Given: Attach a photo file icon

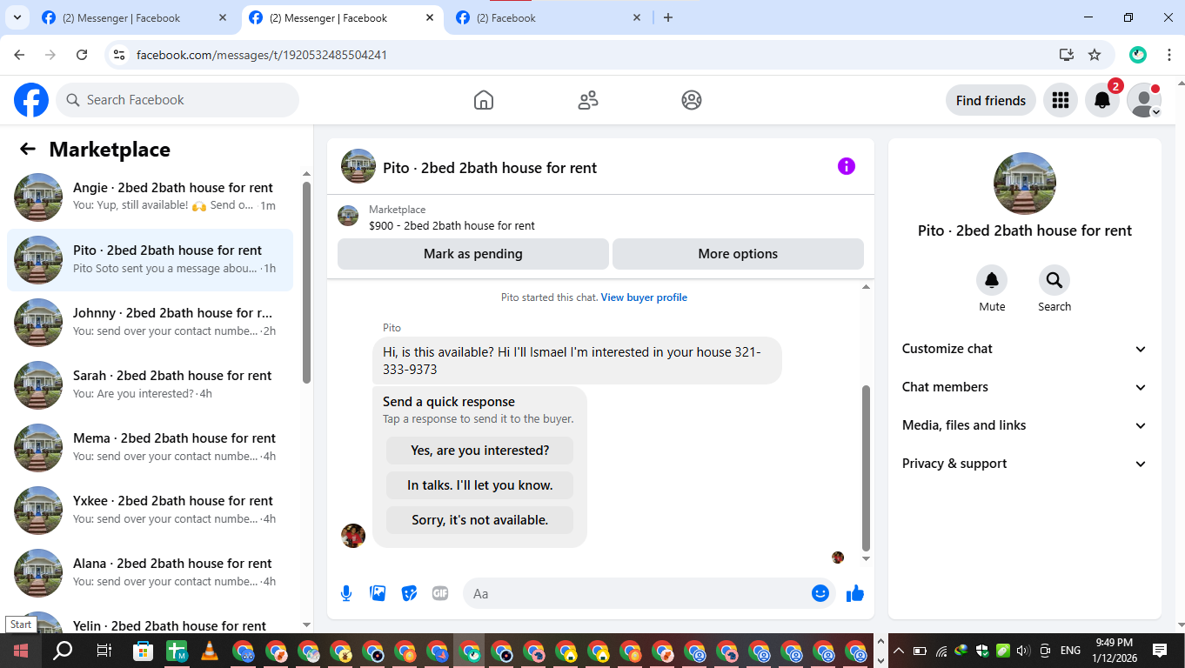Looking at the screenshot, I should [378, 593].
